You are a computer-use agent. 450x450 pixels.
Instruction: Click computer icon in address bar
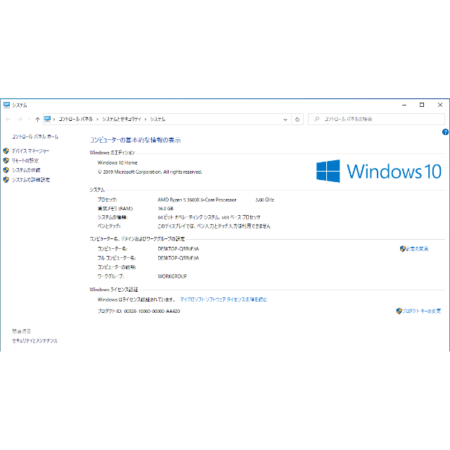pos(47,119)
